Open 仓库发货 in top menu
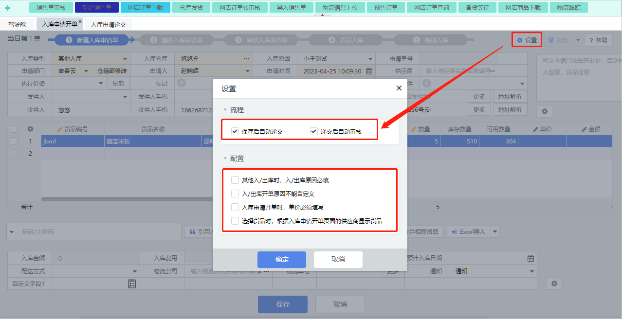This screenshot has height=319, width=622. click(191, 7)
